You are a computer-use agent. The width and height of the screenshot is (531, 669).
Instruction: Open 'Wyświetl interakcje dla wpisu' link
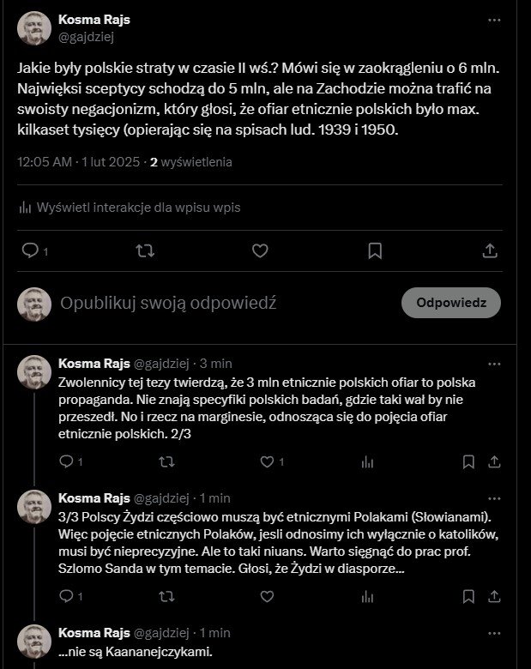(x=130, y=208)
